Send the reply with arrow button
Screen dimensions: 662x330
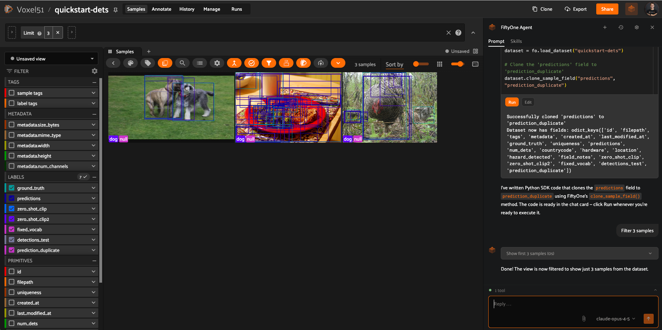point(649,319)
